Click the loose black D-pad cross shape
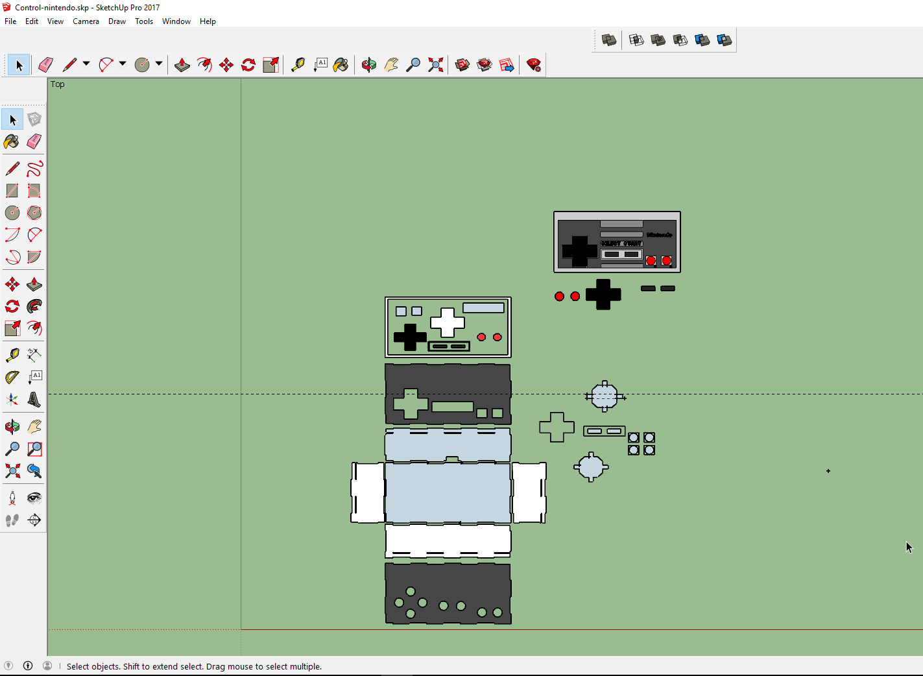Screen dimensions: 923x676 tap(603, 295)
